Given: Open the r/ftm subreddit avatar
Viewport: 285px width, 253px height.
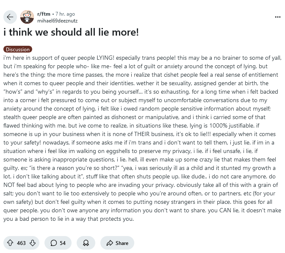Looking at the screenshot, I should pyautogui.click(x=27, y=17).
